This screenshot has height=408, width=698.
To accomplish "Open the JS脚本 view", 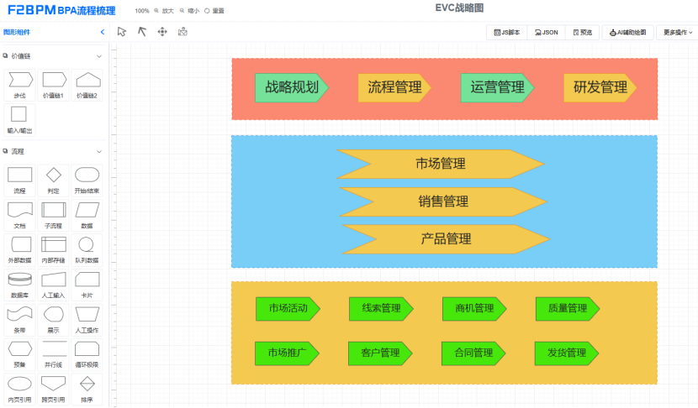I will (507, 33).
